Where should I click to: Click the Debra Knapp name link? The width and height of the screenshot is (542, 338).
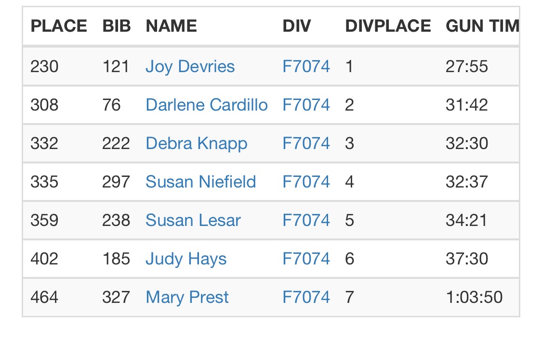coord(196,143)
